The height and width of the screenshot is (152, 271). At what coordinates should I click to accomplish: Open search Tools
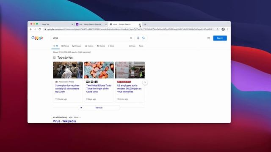coord(141,46)
